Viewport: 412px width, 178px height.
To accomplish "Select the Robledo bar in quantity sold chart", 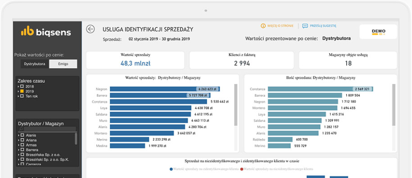I will (x=280, y=139).
